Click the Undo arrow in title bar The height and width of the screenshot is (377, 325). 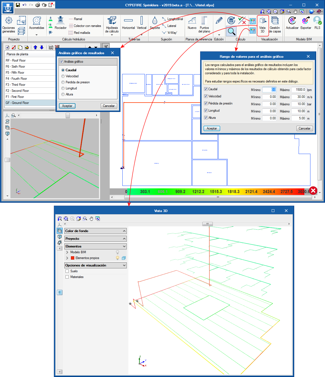pos(24,5)
